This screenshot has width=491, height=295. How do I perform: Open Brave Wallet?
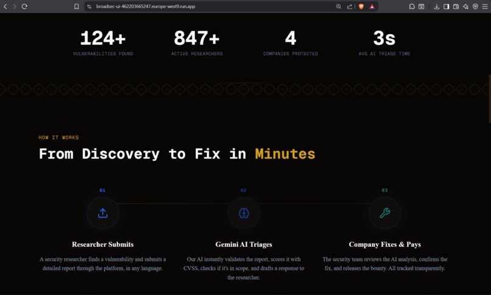click(456, 6)
